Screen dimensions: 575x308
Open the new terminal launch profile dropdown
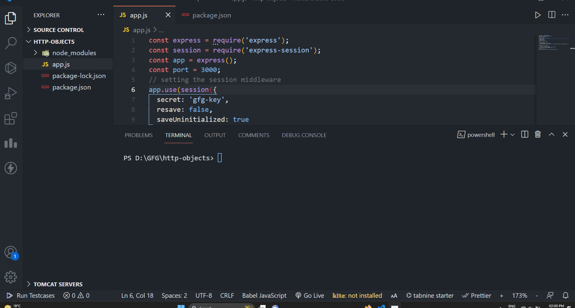tap(513, 135)
